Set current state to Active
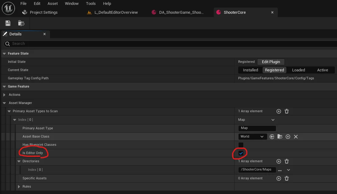Viewport: 337px width, 194px height. [322, 70]
